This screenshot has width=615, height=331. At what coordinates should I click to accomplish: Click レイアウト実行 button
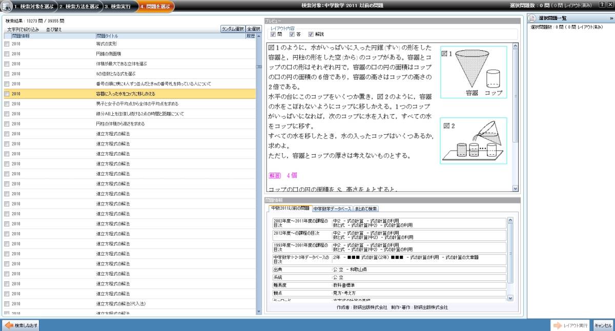(571, 325)
